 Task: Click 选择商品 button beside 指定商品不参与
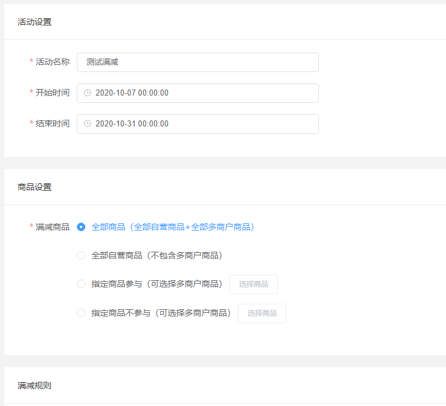[x=262, y=313]
